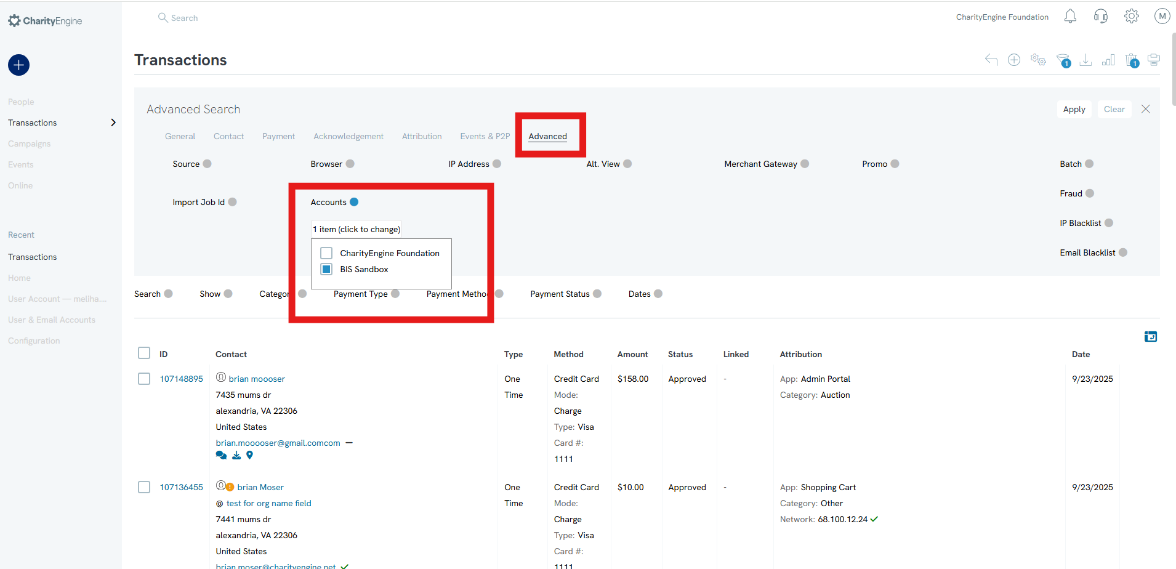Screen dimensions: 1176x569
Task: Toggle the Merchant Gateway filter
Action: click(x=805, y=164)
